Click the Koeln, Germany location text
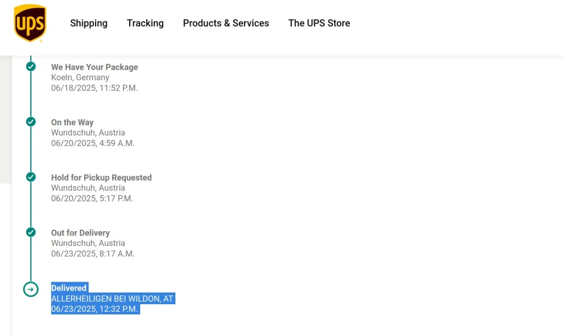Viewport: 563px width, 336px height. click(80, 77)
